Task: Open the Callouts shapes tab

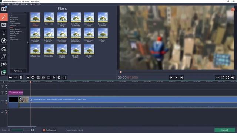Action: coord(4,49)
